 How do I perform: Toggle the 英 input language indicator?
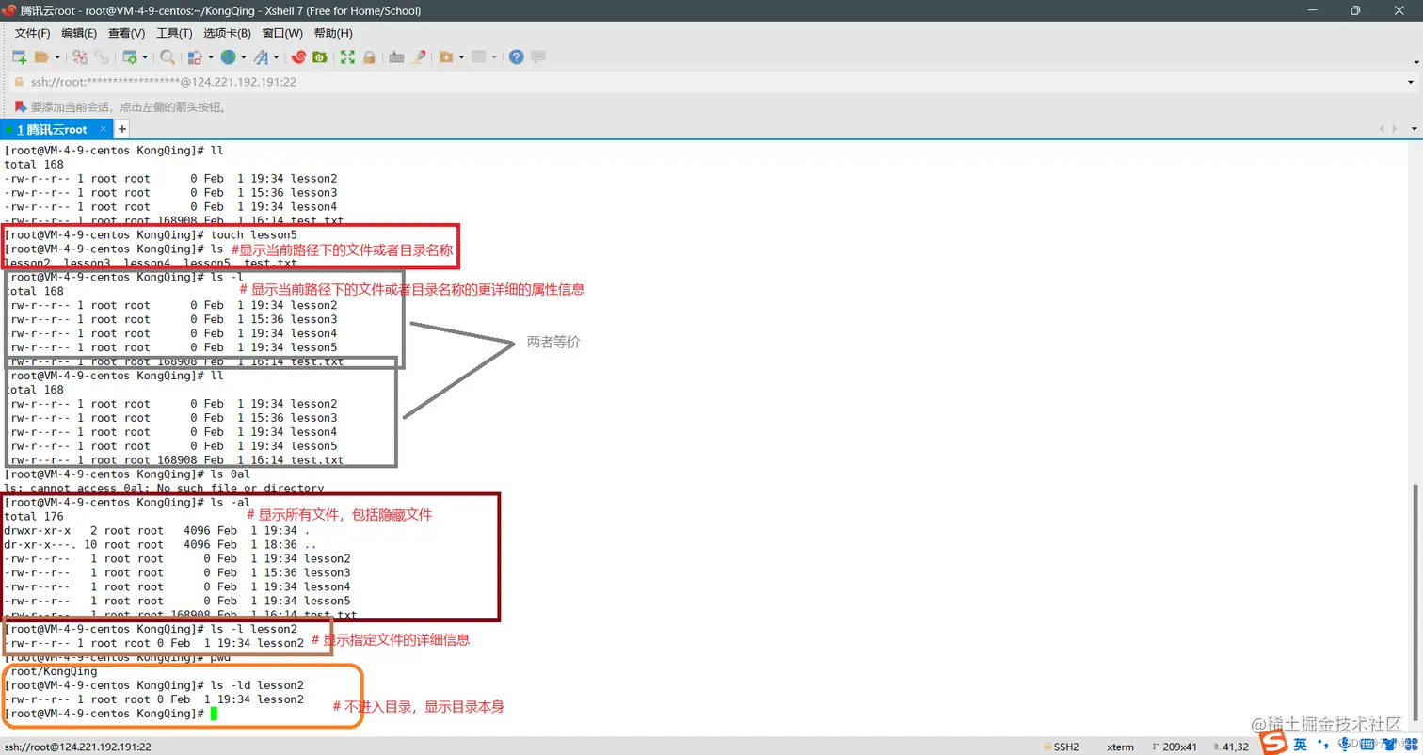[x=1300, y=745]
